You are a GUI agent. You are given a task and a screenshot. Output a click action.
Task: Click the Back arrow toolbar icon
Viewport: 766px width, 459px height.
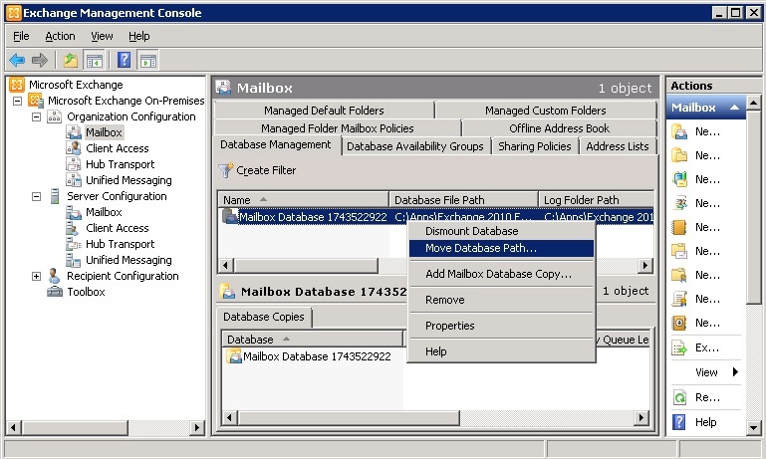[x=17, y=60]
